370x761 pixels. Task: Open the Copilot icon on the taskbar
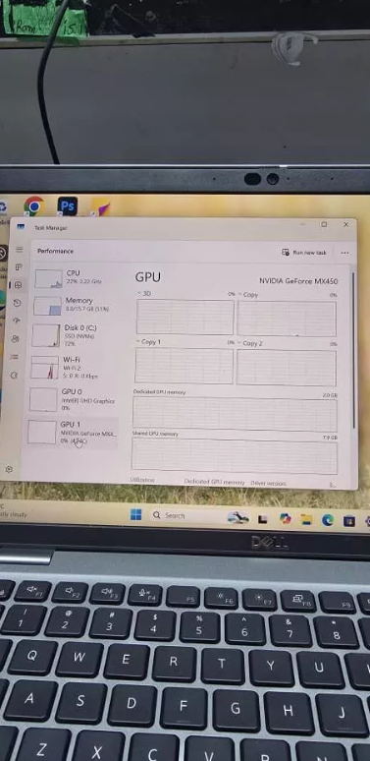[286, 519]
